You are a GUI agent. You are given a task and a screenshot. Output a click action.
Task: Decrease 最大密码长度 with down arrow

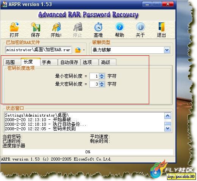pos(102,86)
